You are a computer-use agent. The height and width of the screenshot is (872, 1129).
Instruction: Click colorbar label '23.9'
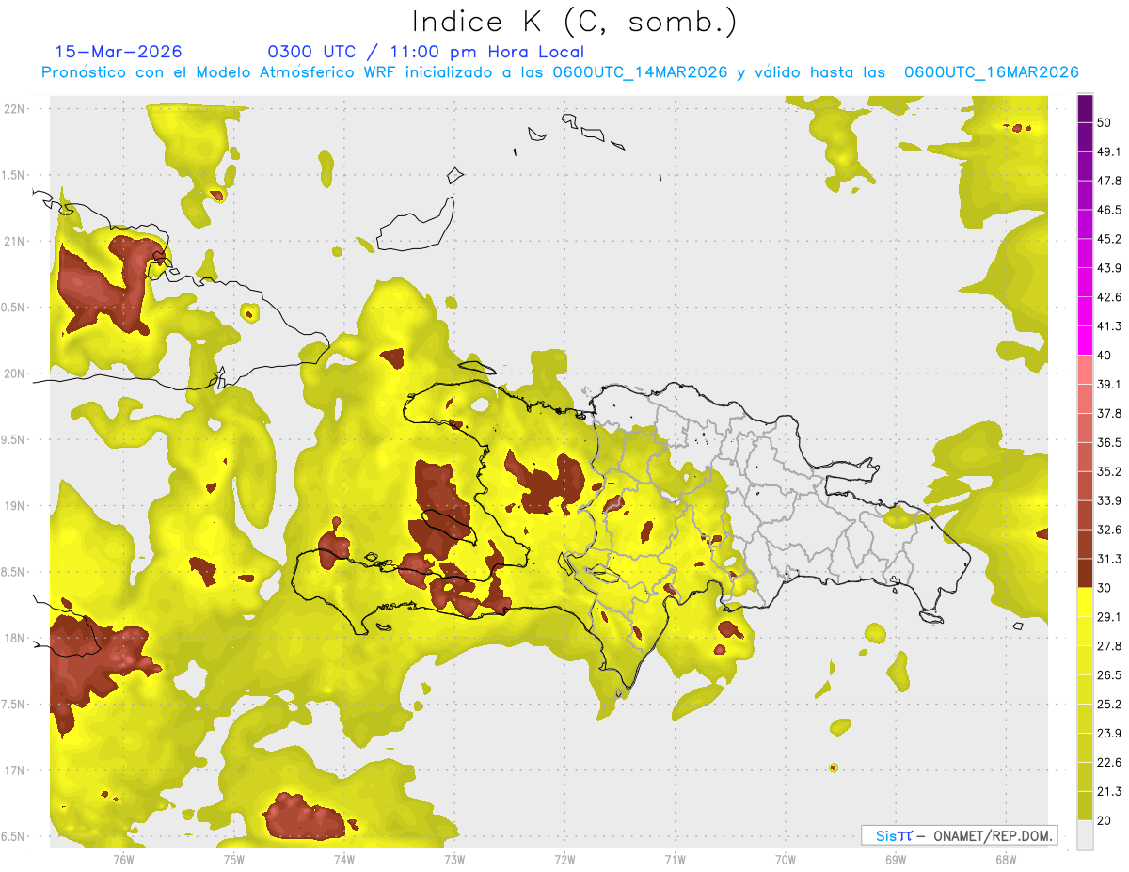(x=1110, y=733)
